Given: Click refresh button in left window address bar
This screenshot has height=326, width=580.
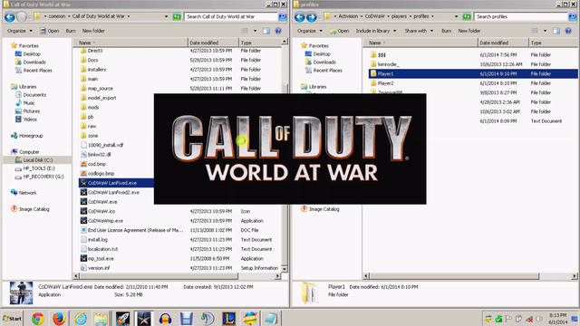Looking at the screenshot, I should [177, 16].
